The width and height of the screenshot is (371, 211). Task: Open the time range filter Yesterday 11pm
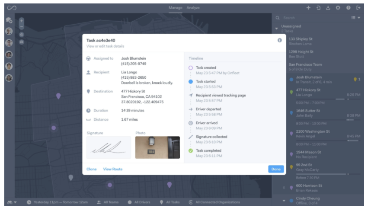tap(57, 202)
